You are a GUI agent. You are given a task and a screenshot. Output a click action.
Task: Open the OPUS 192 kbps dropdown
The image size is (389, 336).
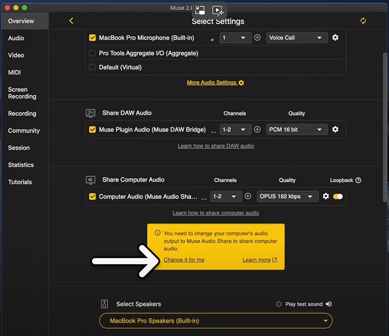[287, 196]
